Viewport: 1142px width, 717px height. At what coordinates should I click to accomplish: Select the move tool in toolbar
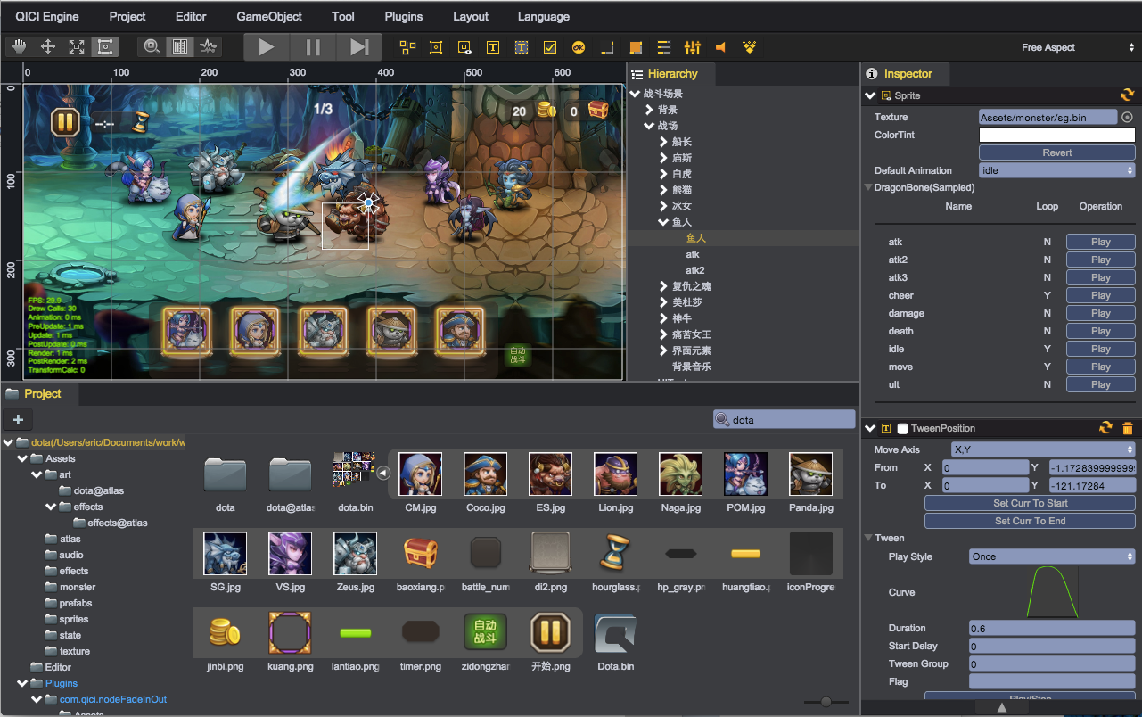coord(48,47)
